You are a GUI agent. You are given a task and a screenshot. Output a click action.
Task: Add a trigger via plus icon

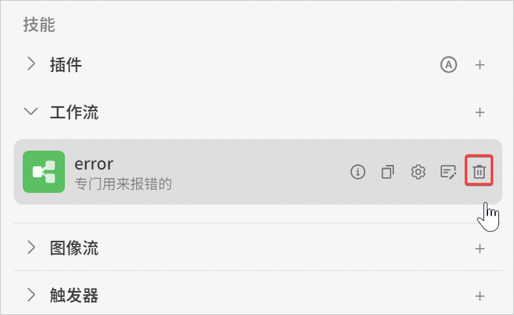[x=480, y=296]
